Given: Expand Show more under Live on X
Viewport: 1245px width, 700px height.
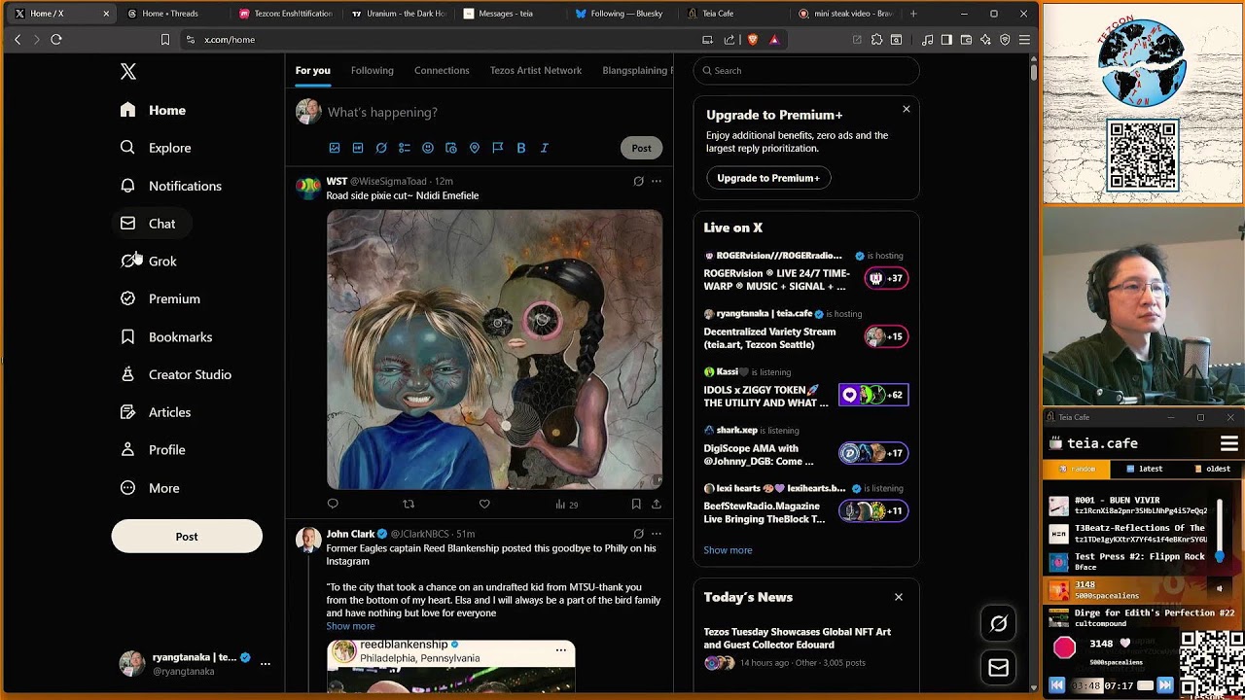Looking at the screenshot, I should click(x=728, y=550).
